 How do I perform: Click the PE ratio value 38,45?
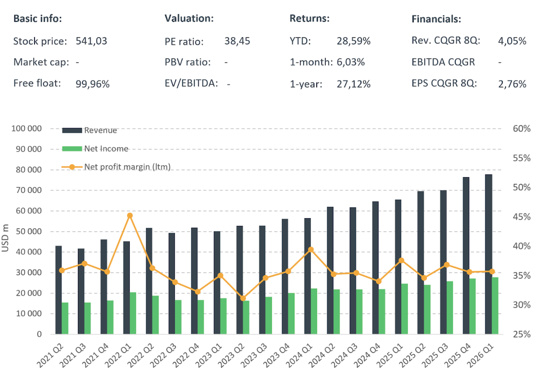[x=237, y=41]
